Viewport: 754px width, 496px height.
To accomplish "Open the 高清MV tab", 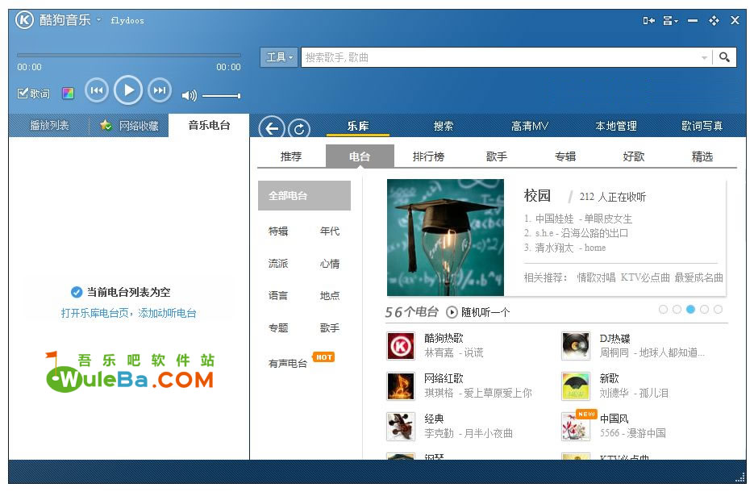I will tap(530, 126).
